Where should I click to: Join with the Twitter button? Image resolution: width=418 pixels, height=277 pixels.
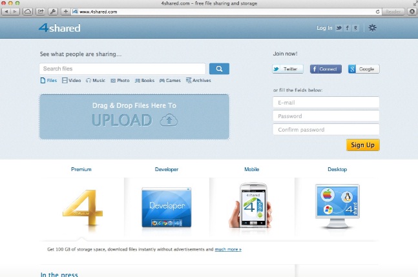pyautogui.click(x=287, y=69)
